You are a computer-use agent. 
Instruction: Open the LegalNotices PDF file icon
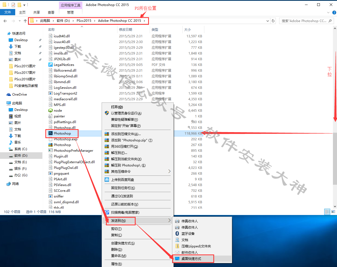click(51, 65)
